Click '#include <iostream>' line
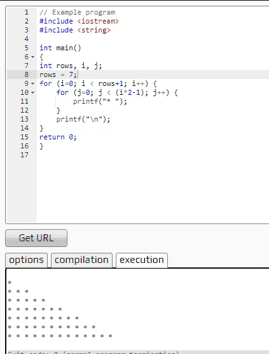The width and height of the screenshot is (269, 354). 79,21
